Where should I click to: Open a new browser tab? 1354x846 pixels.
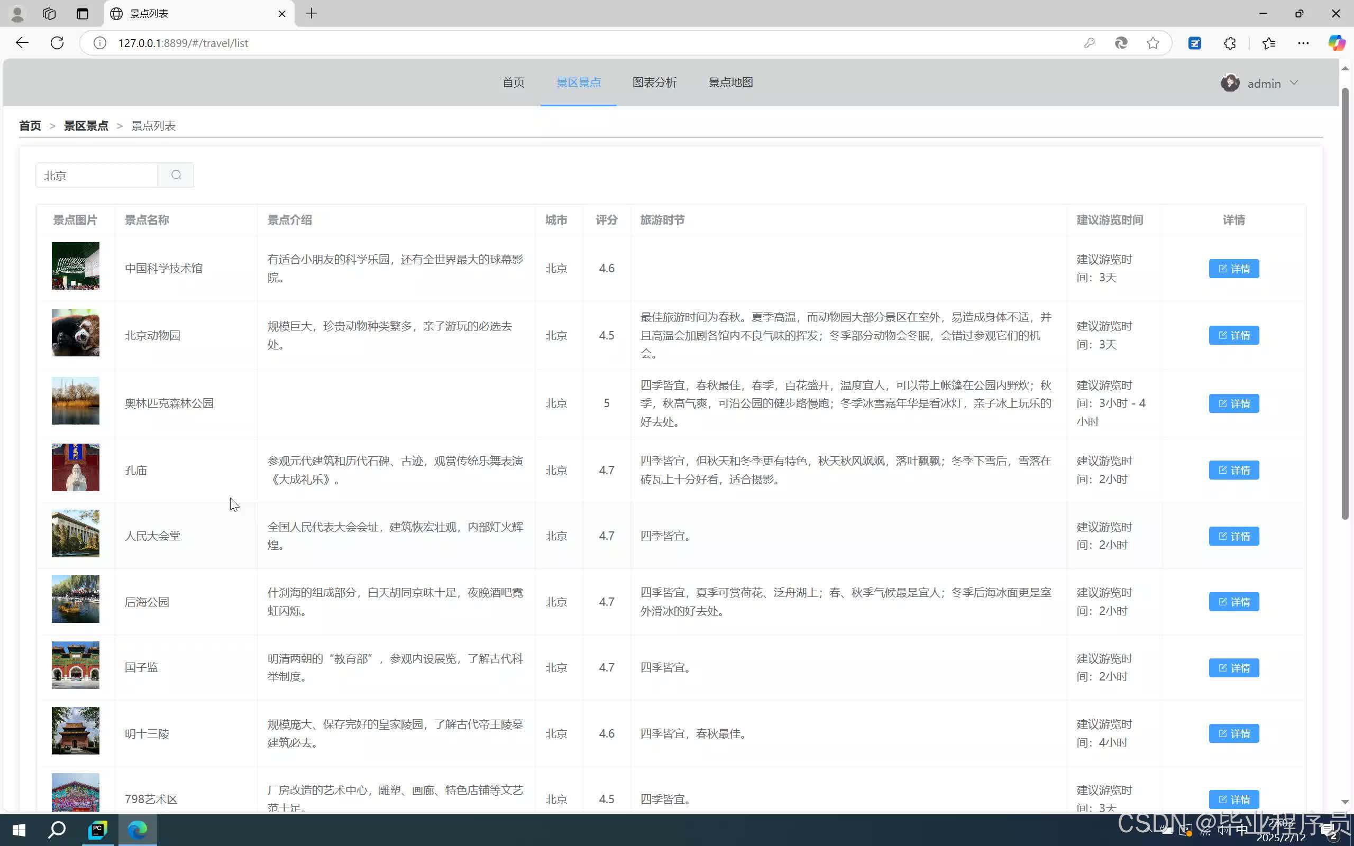click(312, 13)
